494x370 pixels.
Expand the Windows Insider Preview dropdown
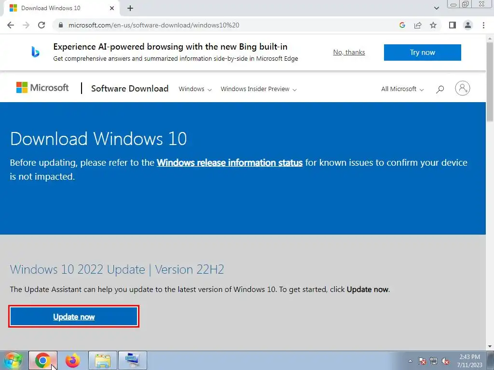coord(259,89)
